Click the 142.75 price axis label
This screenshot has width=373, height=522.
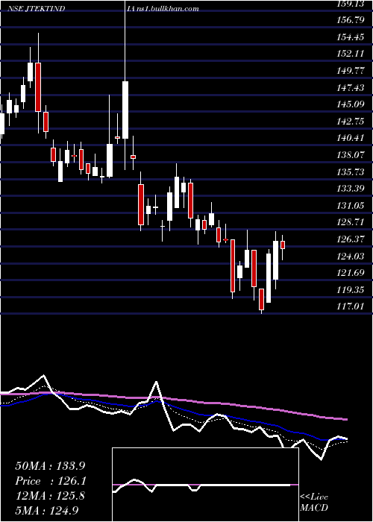pyautogui.click(x=351, y=121)
